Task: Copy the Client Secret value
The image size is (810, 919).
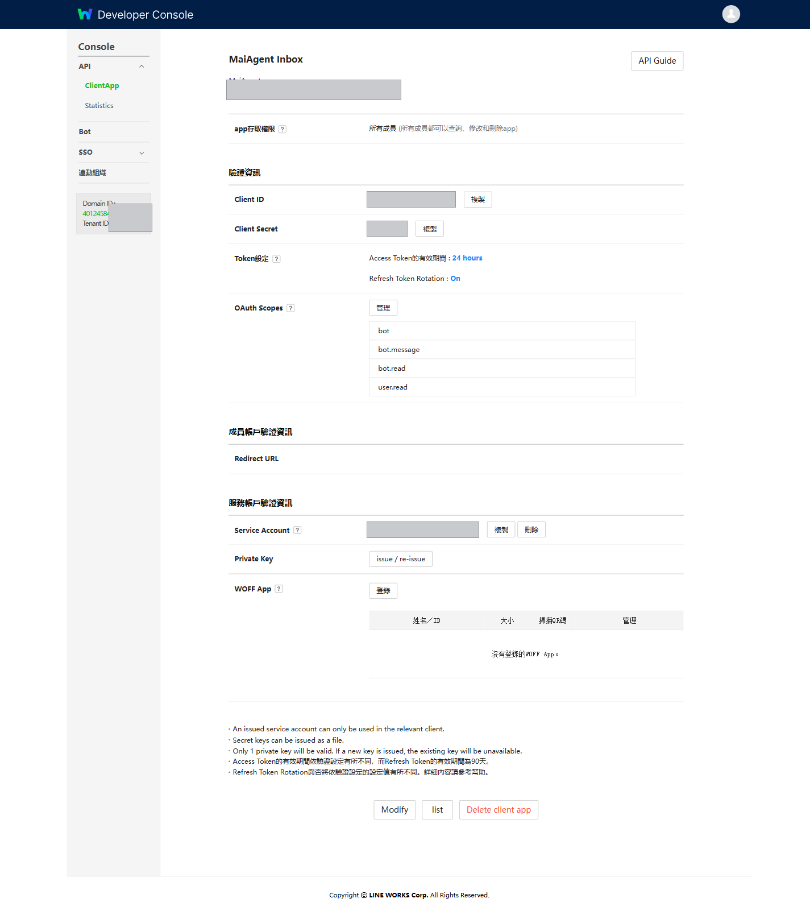Action: pyautogui.click(x=429, y=229)
